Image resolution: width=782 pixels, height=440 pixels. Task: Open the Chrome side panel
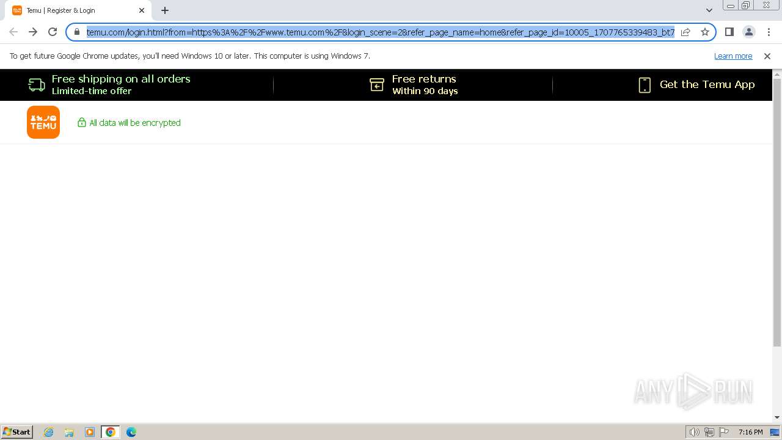pos(729,32)
